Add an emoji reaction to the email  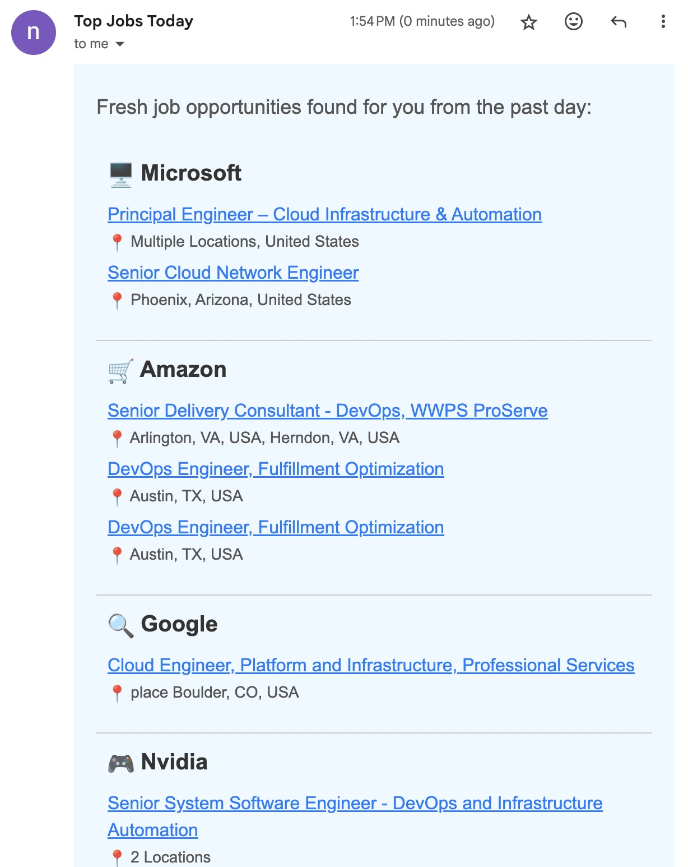[x=573, y=22]
